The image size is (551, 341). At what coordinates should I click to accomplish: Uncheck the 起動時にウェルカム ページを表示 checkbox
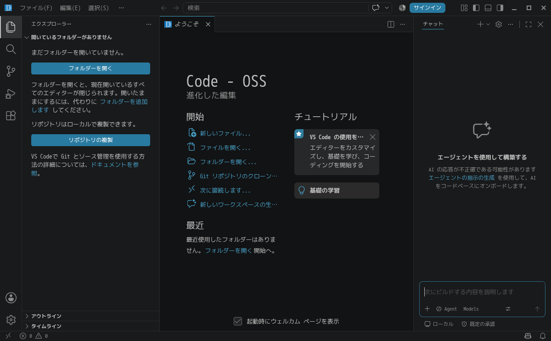click(238, 321)
